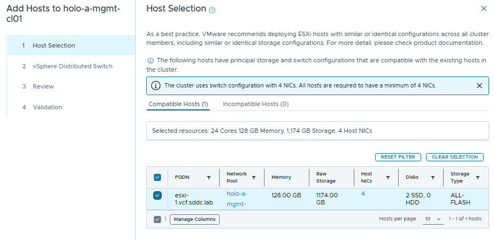Switch to the Incompatible Hosts tab
Image resolution: width=494 pixels, height=240 pixels.
255,104
